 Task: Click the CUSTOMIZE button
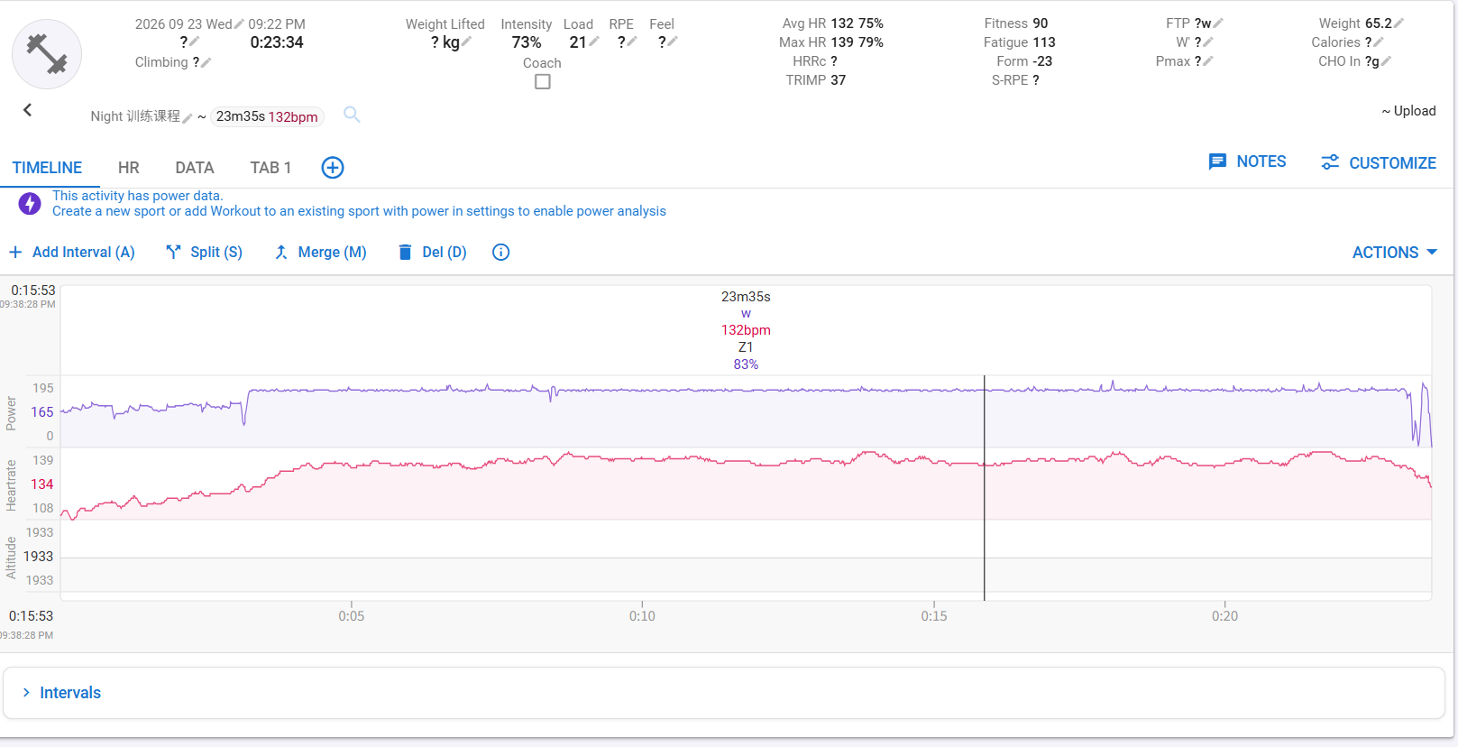coord(1379,162)
